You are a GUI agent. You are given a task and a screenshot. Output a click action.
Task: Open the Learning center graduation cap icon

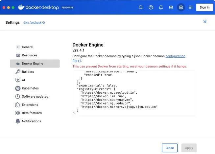[x=171, y=8]
